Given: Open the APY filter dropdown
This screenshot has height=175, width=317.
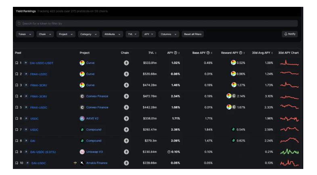Looking at the screenshot, I should [148, 34].
